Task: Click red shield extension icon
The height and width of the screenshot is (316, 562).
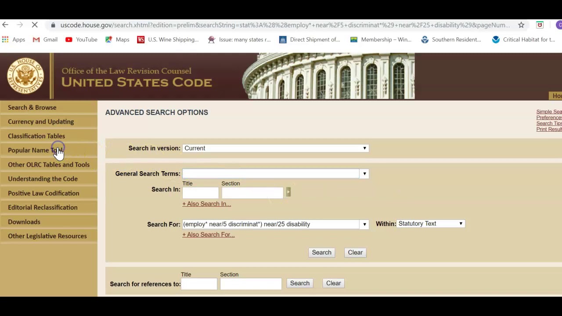Action: pos(540,25)
